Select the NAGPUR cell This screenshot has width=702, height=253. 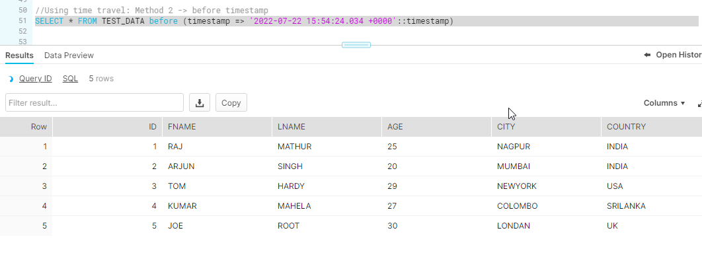[x=546, y=147]
